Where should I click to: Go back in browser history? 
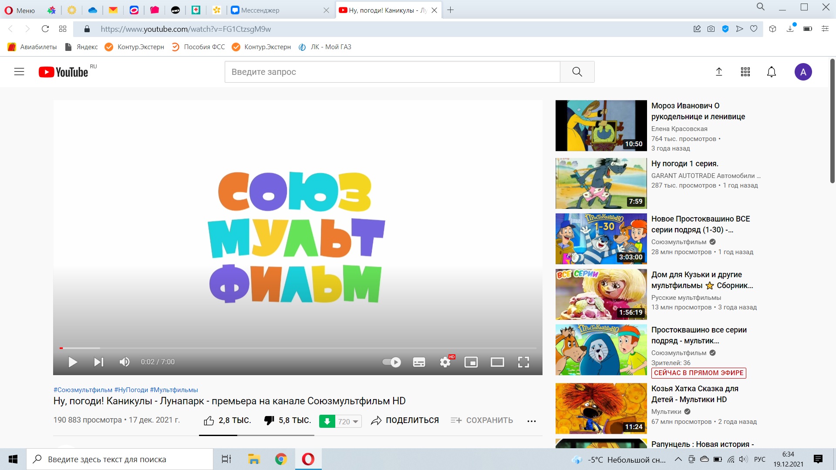(10, 29)
